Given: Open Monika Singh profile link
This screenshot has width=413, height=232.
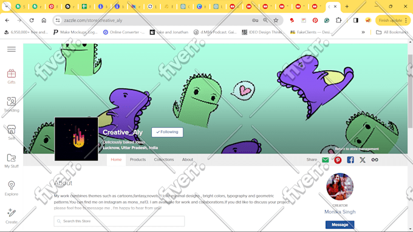Looking at the screenshot, I should pyautogui.click(x=340, y=212).
